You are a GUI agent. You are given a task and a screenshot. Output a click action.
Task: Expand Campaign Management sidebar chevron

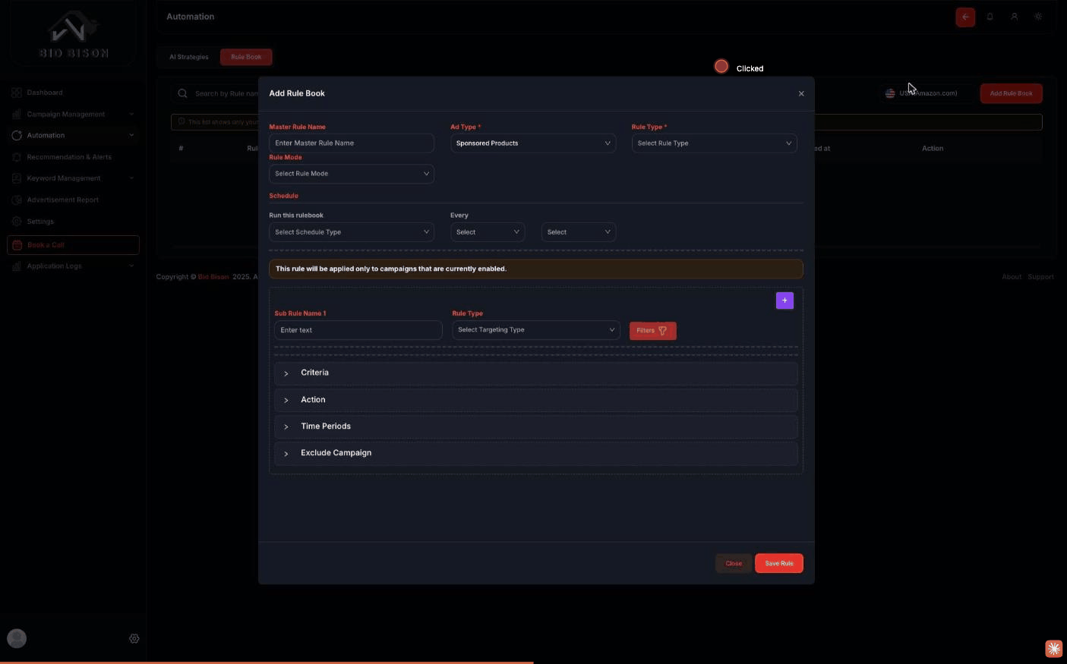click(131, 114)
